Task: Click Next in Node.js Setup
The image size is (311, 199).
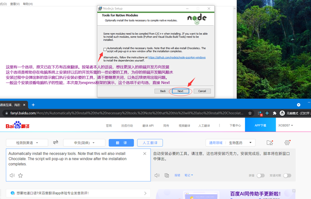Action: click(x=180, y=91)
